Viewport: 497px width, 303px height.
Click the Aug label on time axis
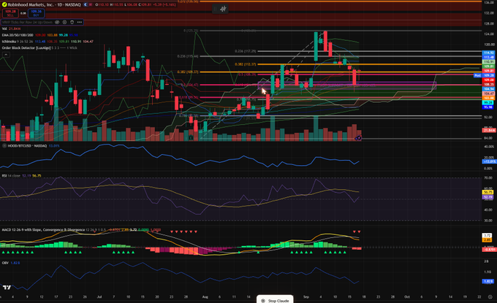click(205, 297)
